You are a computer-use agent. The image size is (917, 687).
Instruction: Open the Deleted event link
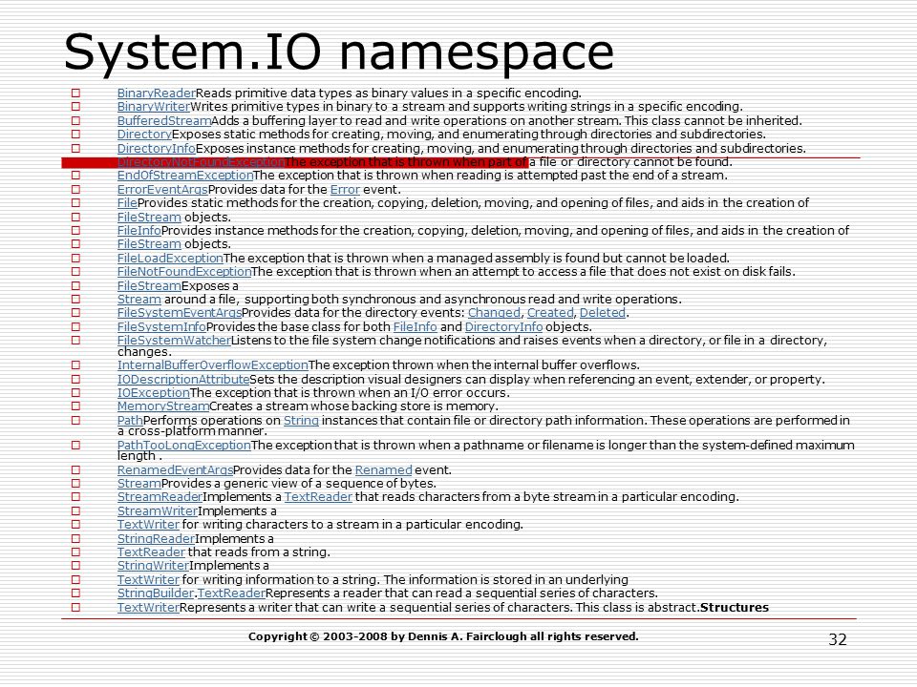603,313
